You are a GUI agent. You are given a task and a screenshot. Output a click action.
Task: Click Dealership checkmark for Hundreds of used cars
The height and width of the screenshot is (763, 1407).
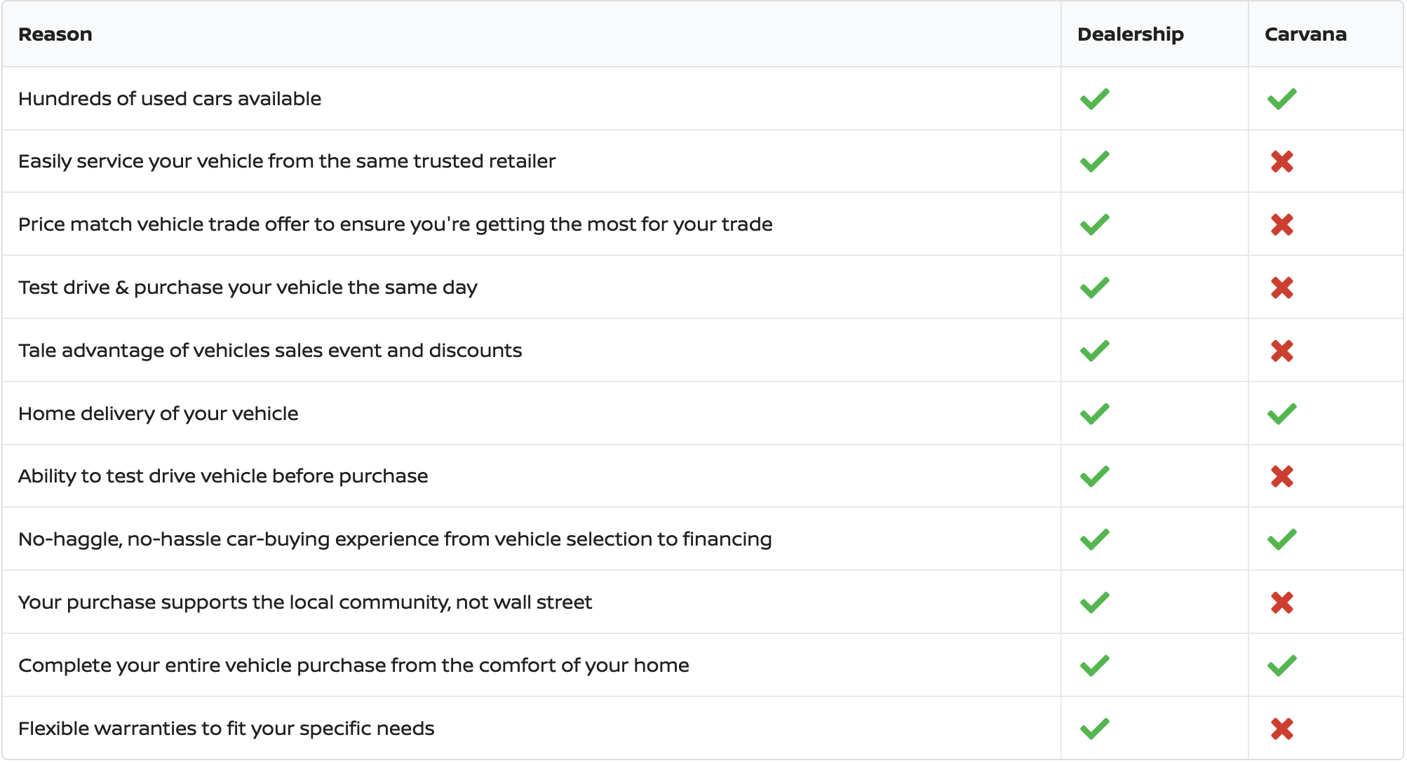1094,99
